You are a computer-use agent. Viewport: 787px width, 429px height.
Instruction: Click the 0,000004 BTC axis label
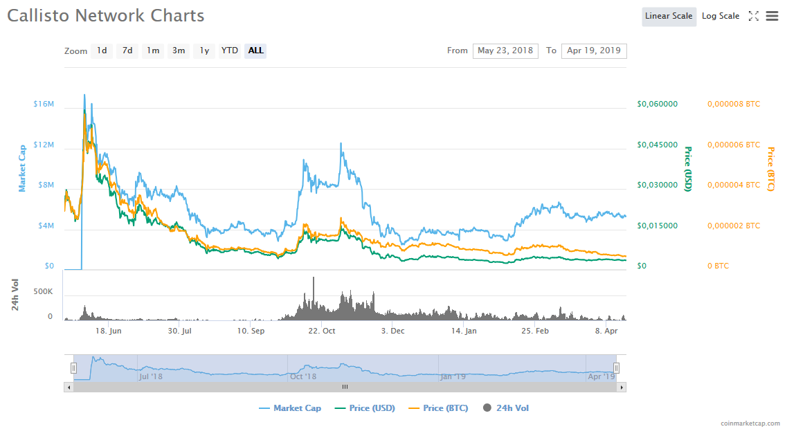point(734,185)
